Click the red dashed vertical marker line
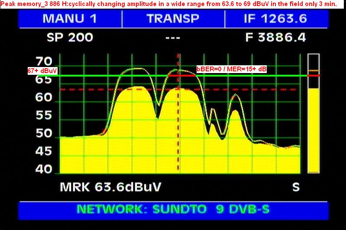346x230 pixels. 178,130
